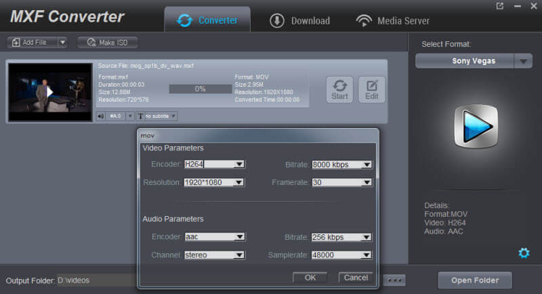
Task: Open the Samplerate 48000 dropdown
Action: (342, 255)
